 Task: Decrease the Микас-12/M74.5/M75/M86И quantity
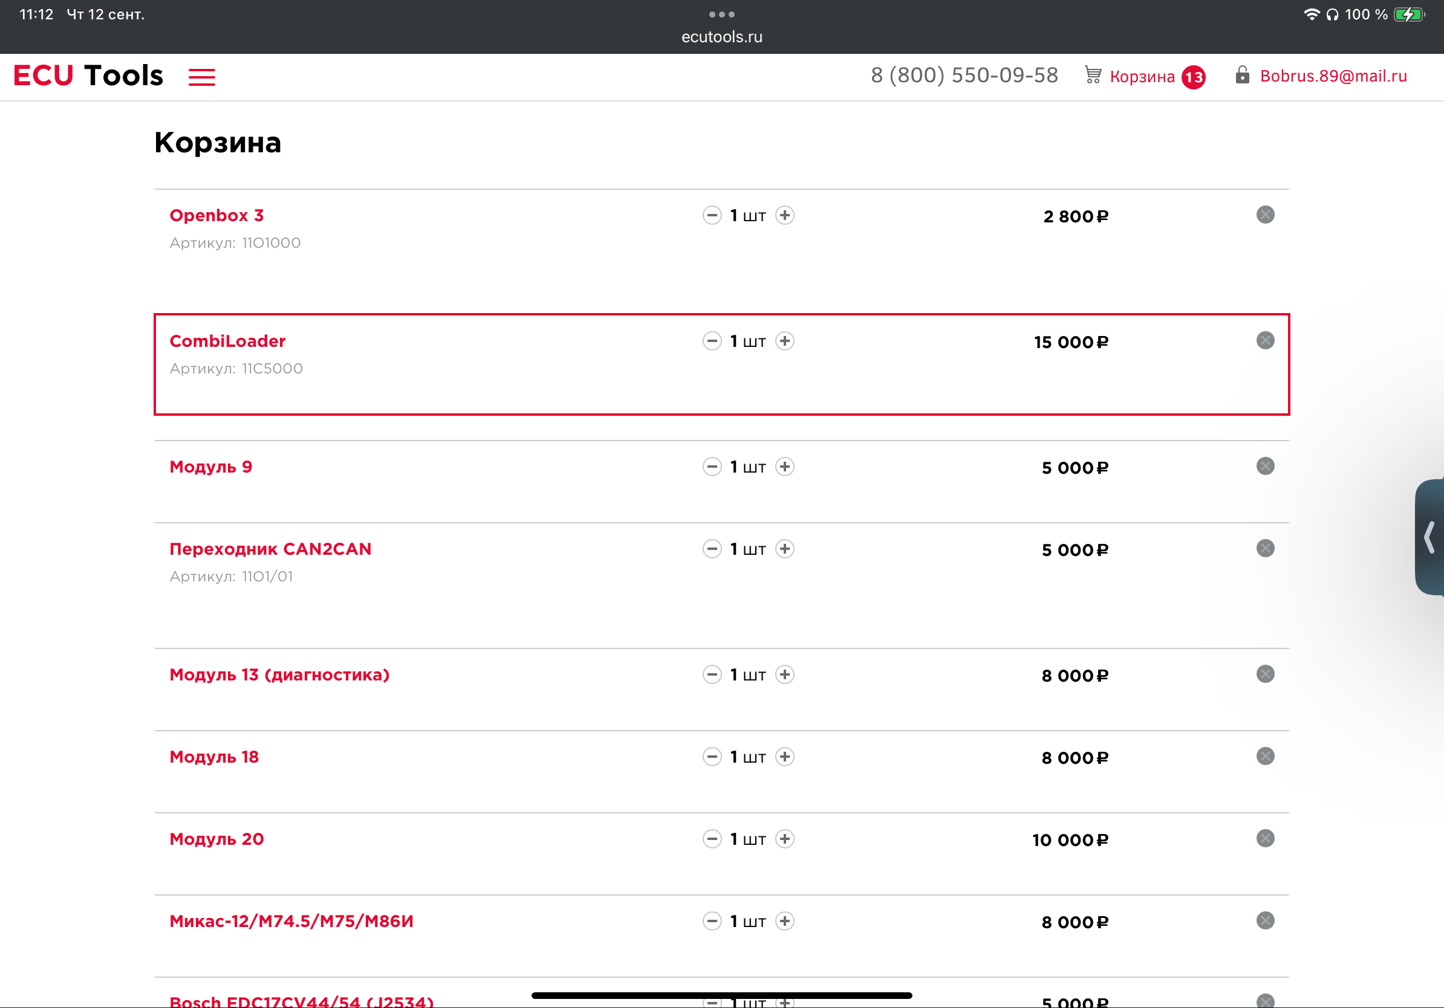711,921
